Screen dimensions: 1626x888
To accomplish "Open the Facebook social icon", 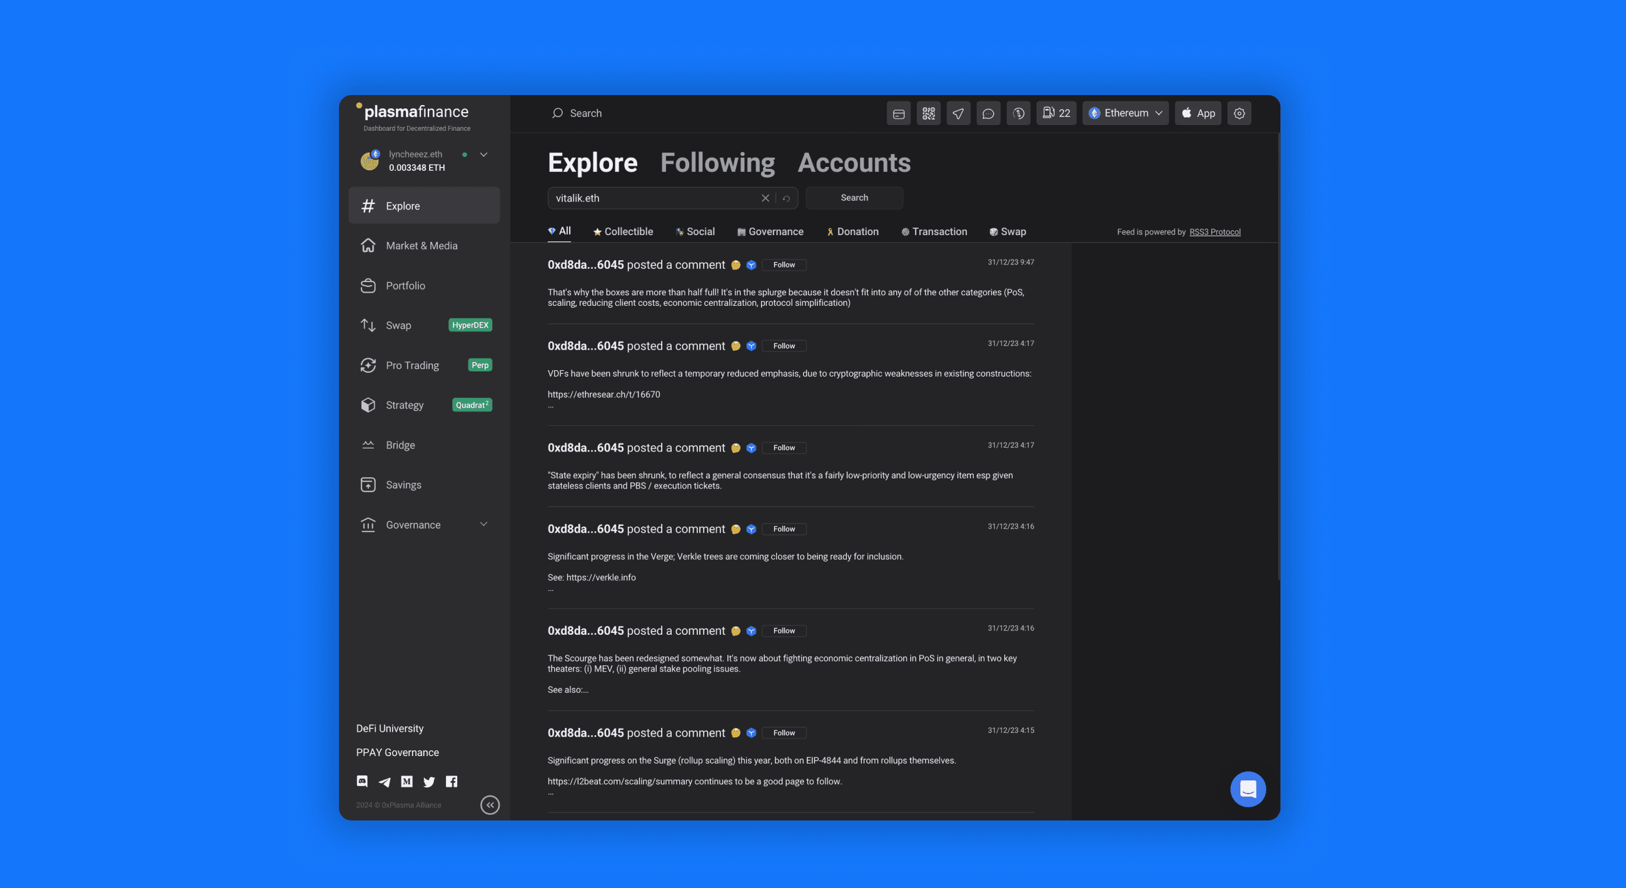I will pyautogui.click(x=452, y=781).
